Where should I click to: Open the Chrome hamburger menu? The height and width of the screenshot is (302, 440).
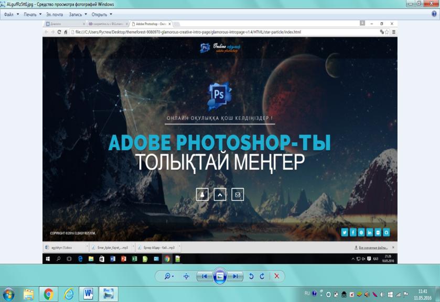394,32
